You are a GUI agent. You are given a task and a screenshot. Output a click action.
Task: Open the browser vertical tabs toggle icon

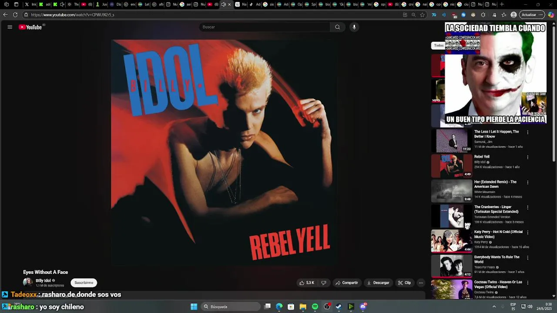(16, 4)
